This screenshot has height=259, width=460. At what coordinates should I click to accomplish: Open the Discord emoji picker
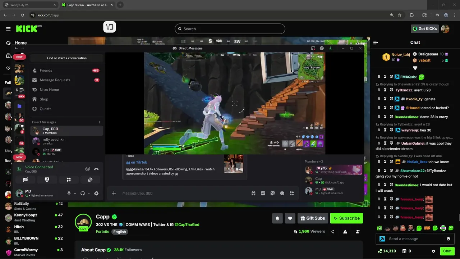pyautogui.click(x=282, y=193)
